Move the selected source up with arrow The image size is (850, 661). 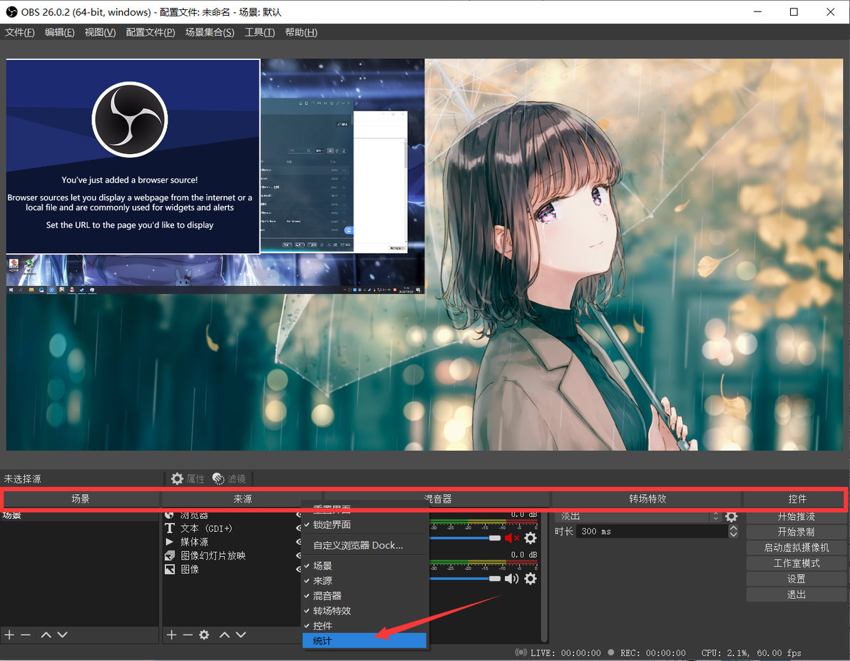pos(225,635)
